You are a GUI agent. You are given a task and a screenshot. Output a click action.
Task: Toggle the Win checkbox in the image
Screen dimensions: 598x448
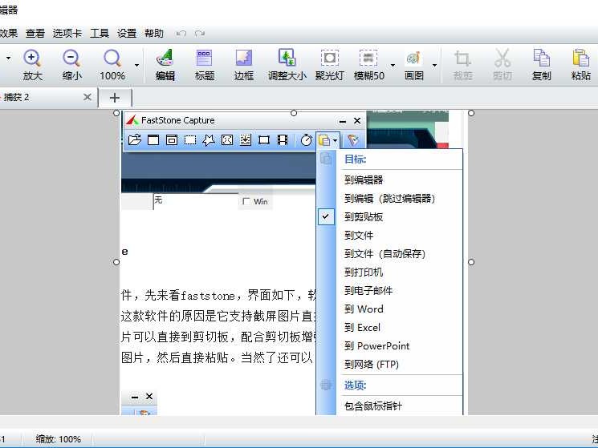click(x=247, y=201)
